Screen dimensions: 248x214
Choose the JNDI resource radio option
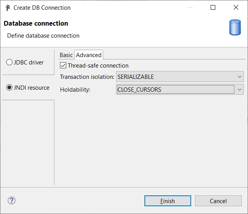coord(10,88)
